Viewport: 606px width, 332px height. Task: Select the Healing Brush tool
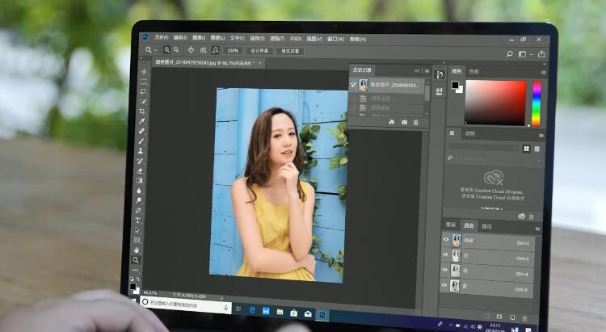click(x=141, y=132)
